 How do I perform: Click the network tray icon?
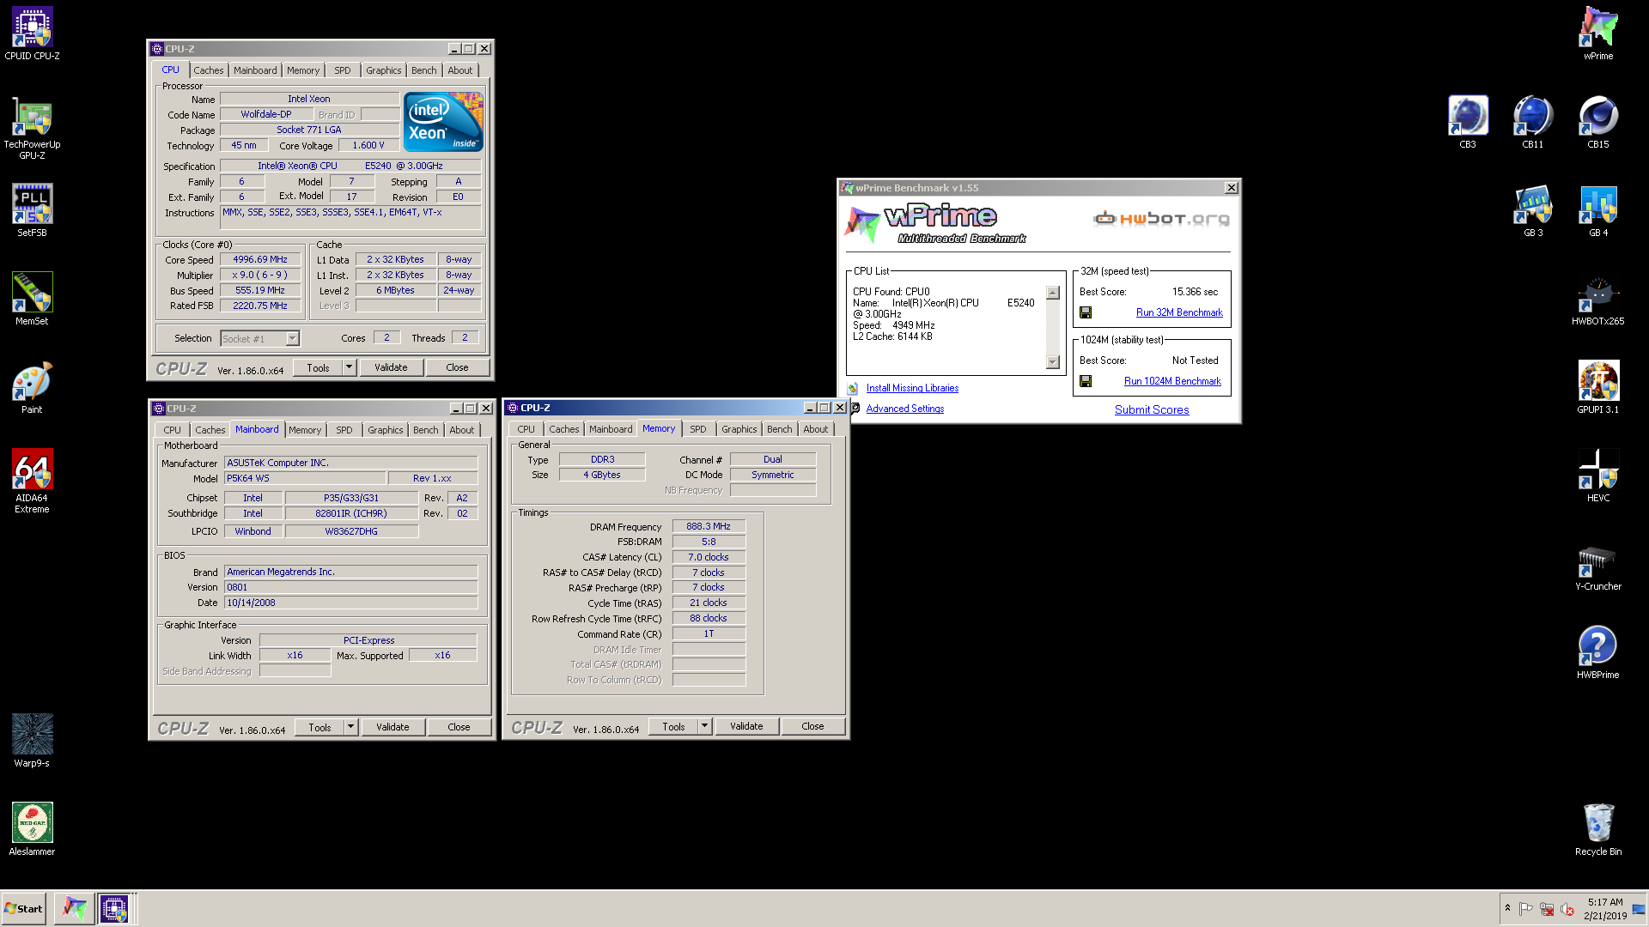pos(1547,909)
